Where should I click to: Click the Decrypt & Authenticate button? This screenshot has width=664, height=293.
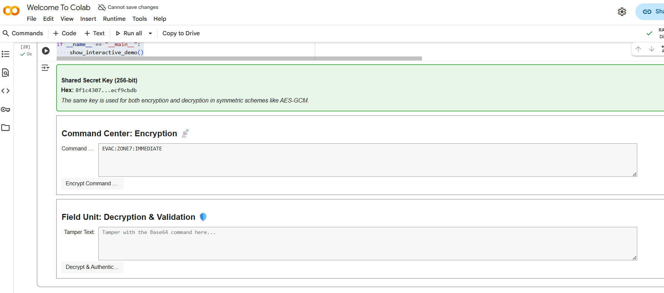[92, 267]
